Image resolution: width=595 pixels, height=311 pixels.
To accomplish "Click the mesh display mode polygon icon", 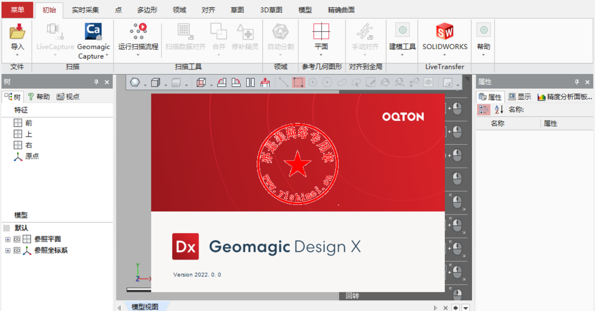I will [x=135, y=83].
